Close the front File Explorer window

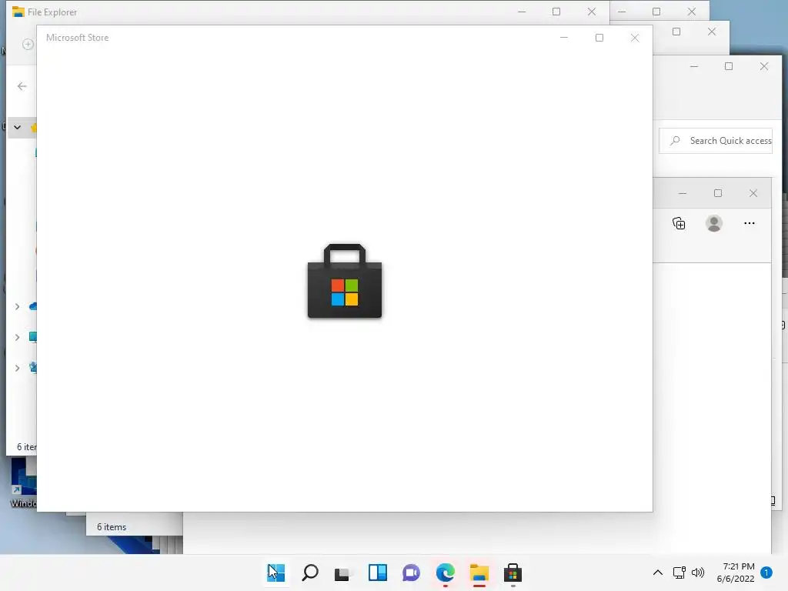point(592,12)
